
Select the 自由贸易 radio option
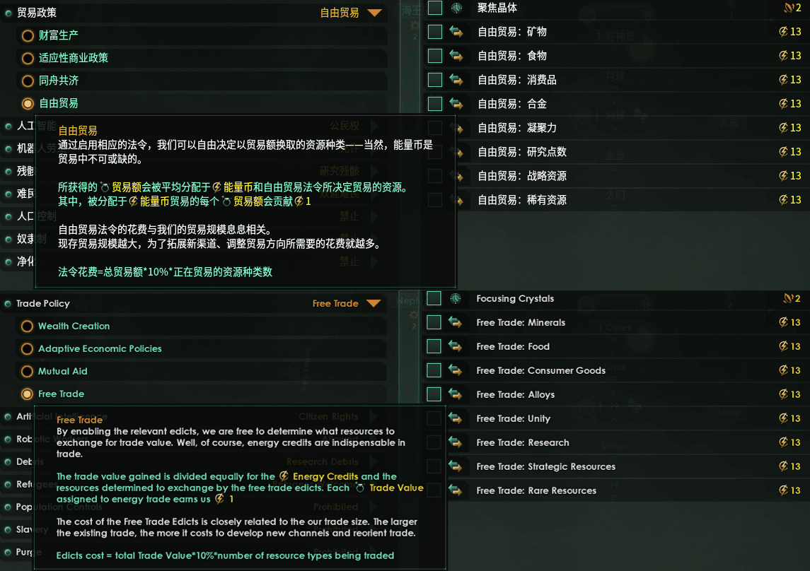28,104
